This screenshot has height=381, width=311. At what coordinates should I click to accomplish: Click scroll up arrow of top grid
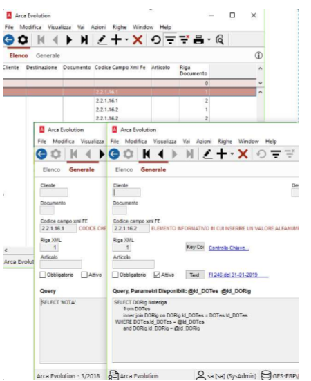pyautogui.click(x=261, y=68)
